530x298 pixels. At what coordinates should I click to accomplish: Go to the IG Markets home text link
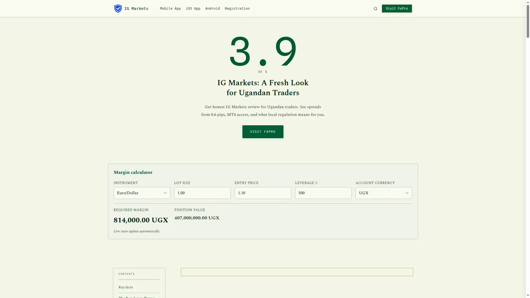coord(136,9)
